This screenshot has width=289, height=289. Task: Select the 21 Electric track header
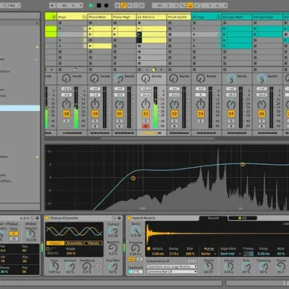coord(152,17)
